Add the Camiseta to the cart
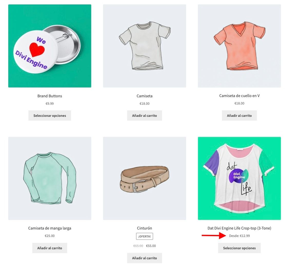Viewport: 303px width, 277px height. [x=145, y=116]
